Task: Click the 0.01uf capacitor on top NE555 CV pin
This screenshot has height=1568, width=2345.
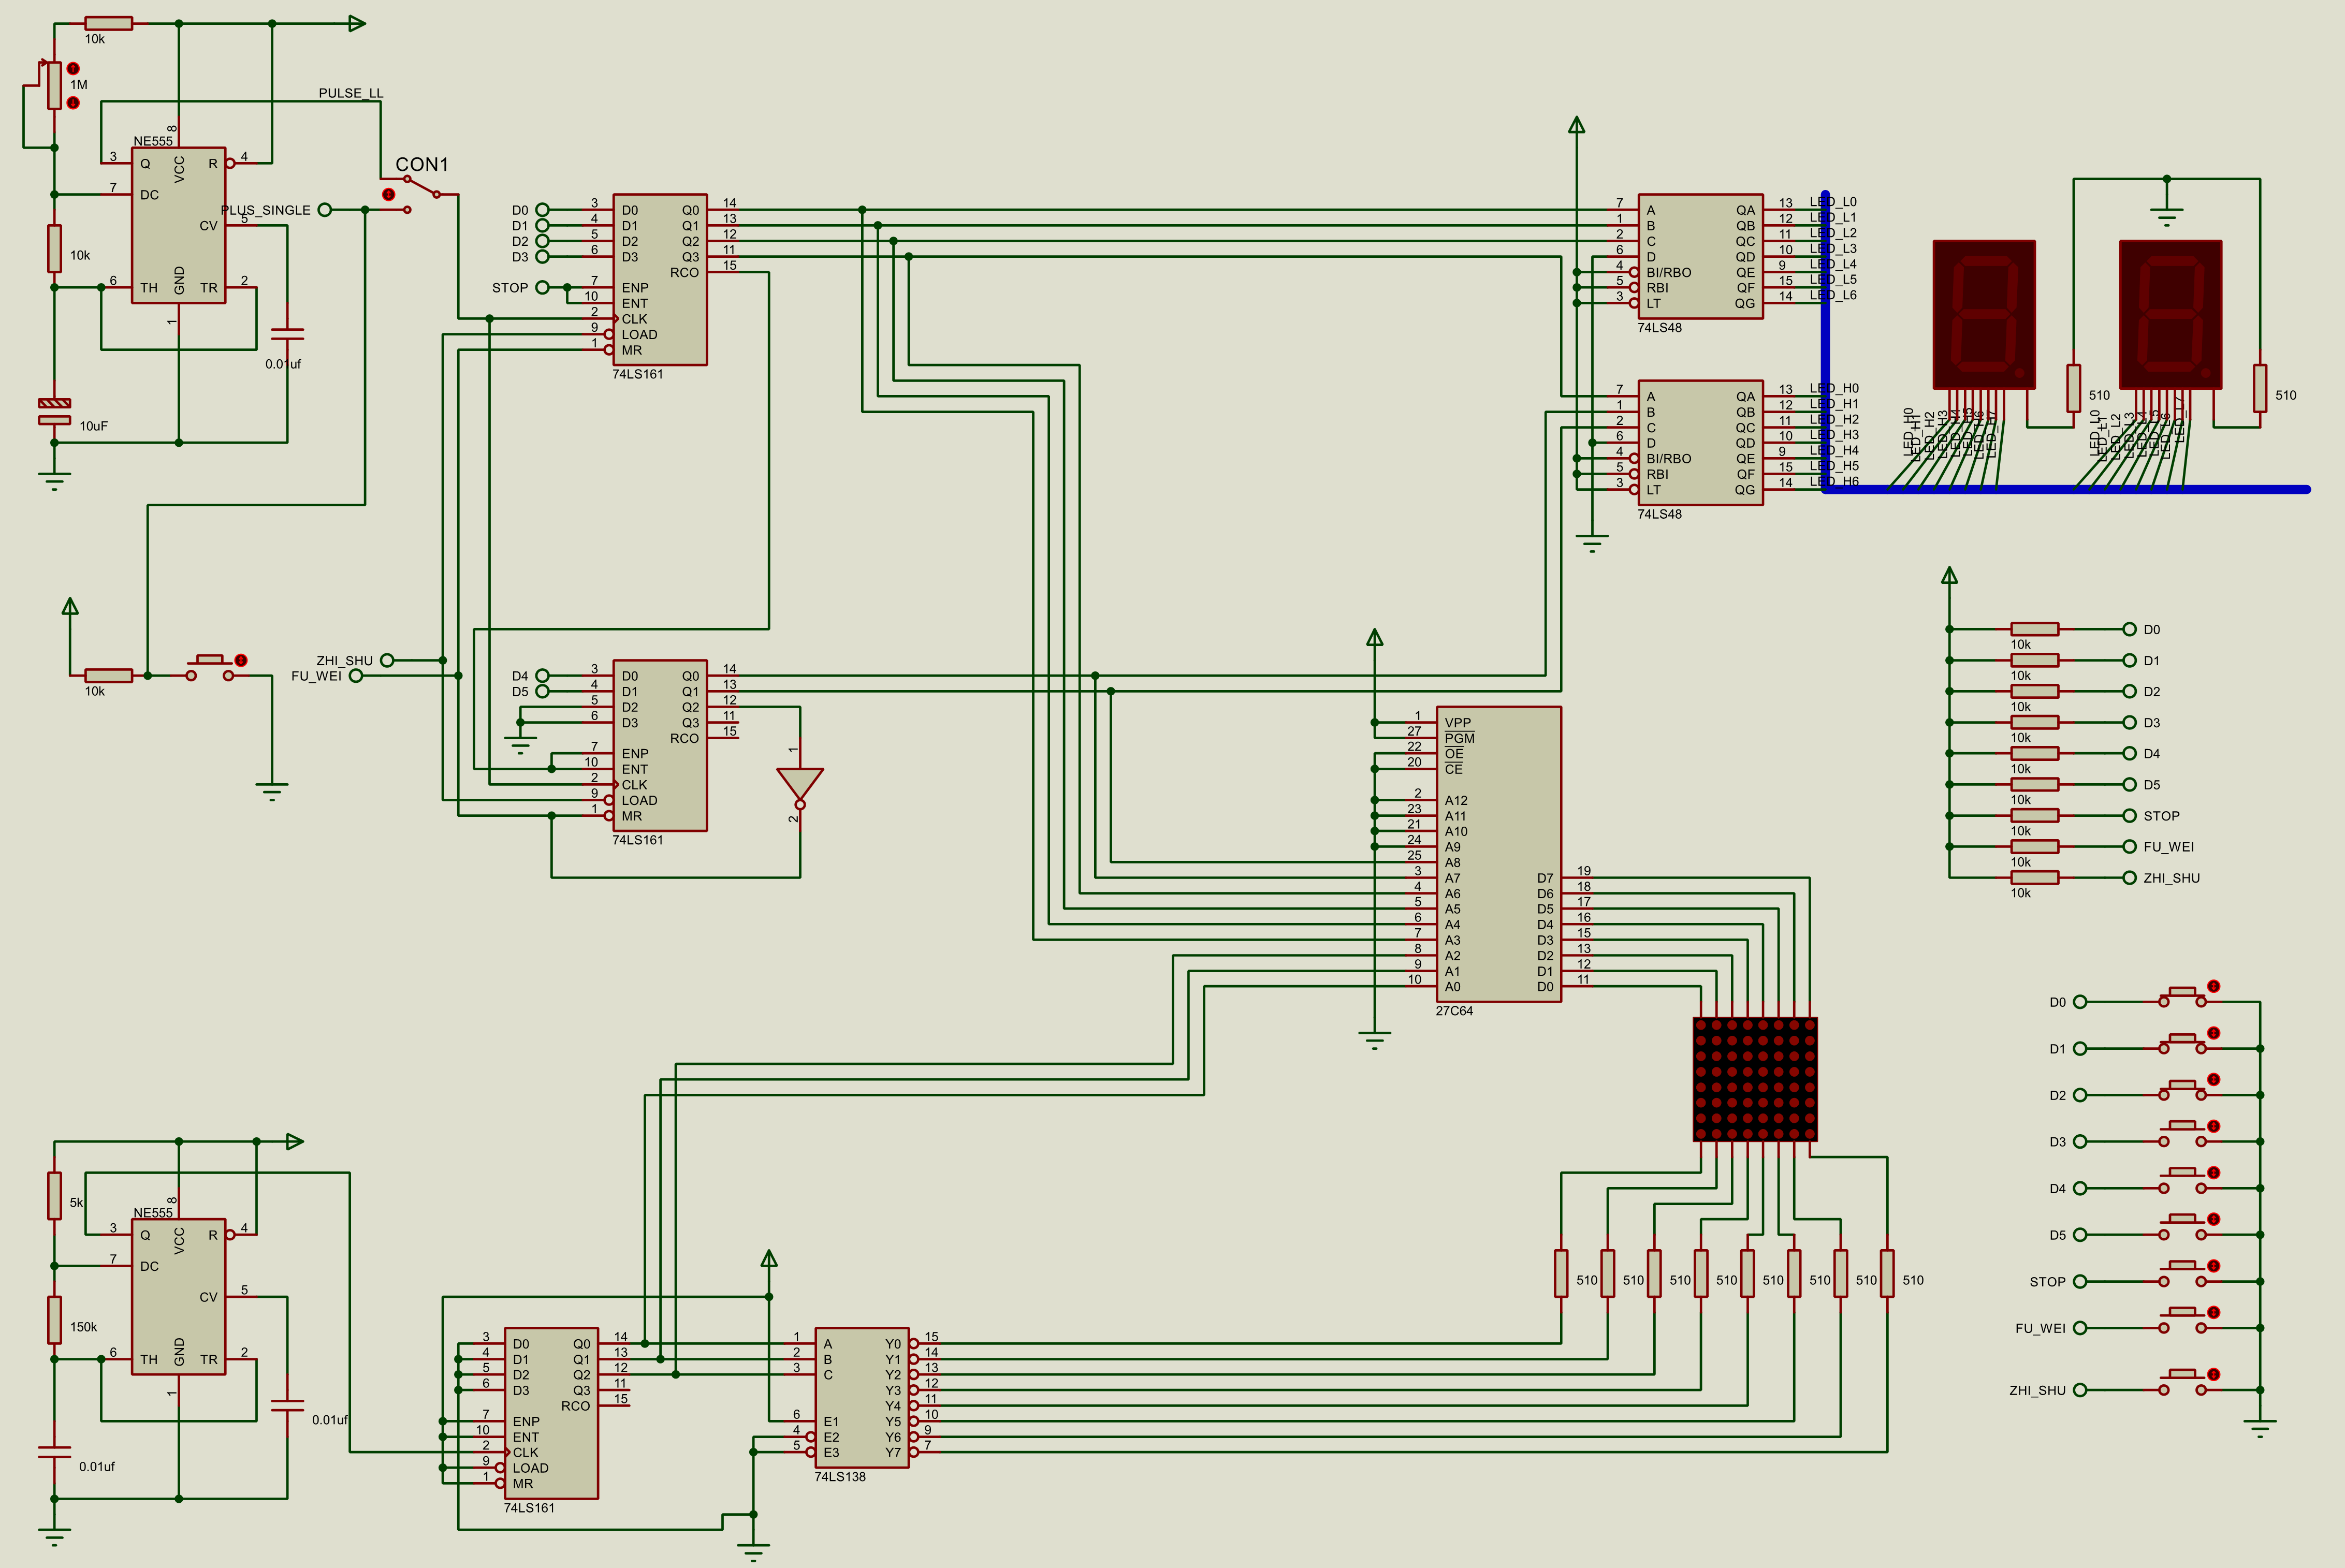Action: (x=287, y=333)
